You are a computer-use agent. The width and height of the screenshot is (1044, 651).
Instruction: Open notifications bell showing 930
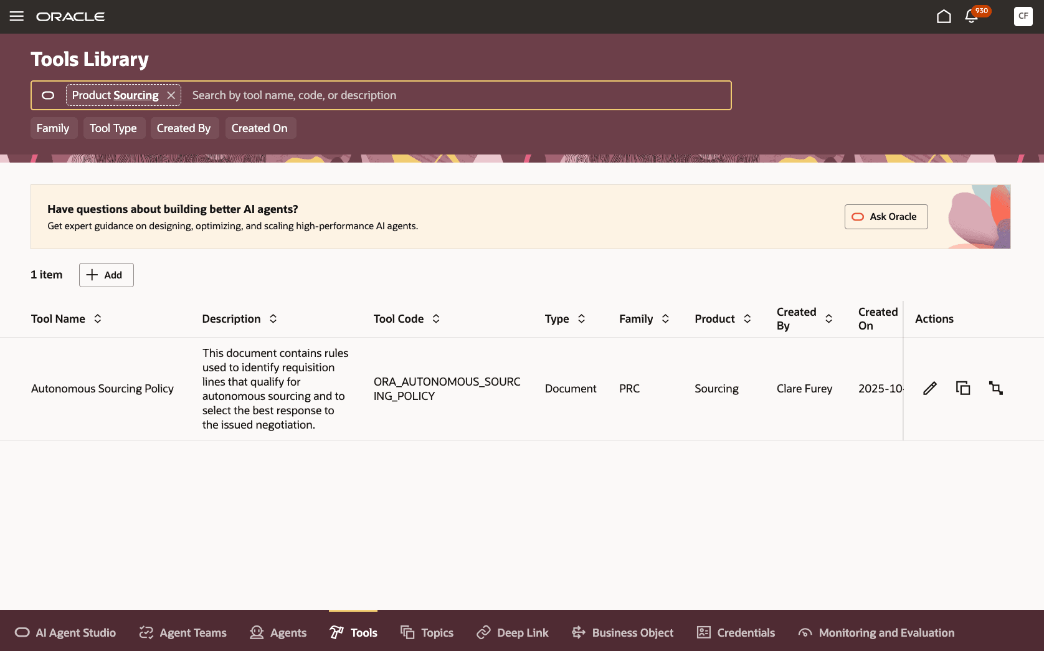pyautogui.click(x=972, y=17)
